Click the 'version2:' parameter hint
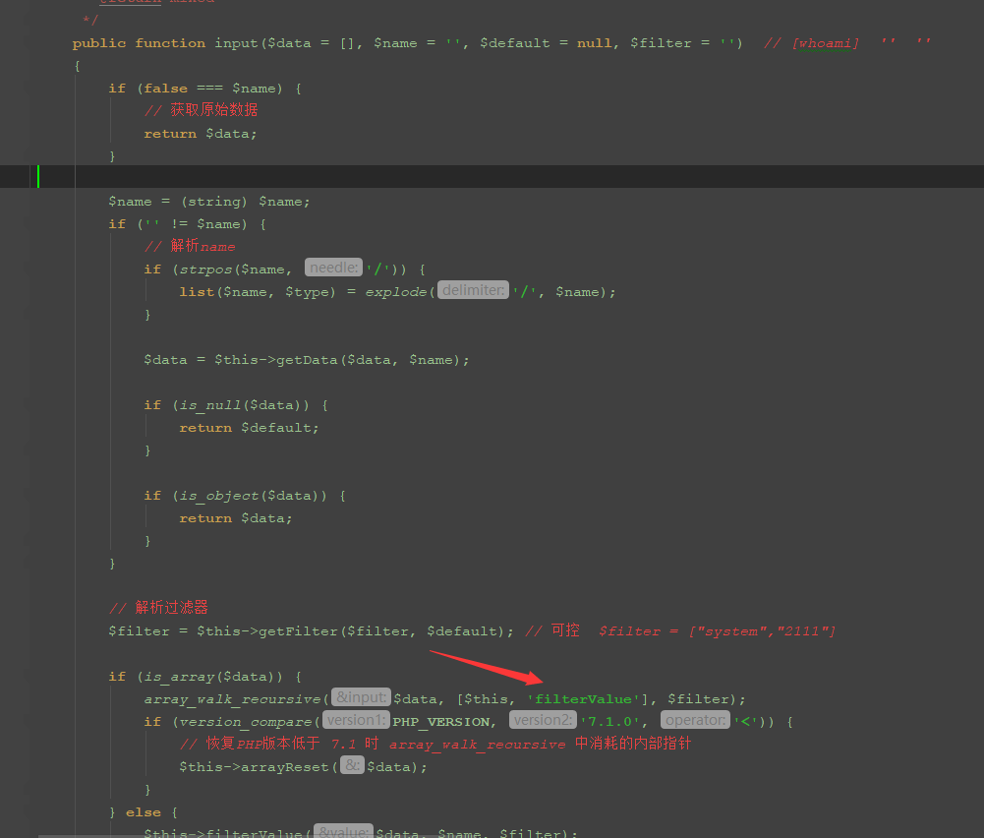The width and height of the screenshot is (984, 838). (543, 720)
